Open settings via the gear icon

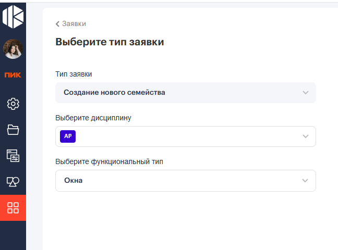[13, 104]
